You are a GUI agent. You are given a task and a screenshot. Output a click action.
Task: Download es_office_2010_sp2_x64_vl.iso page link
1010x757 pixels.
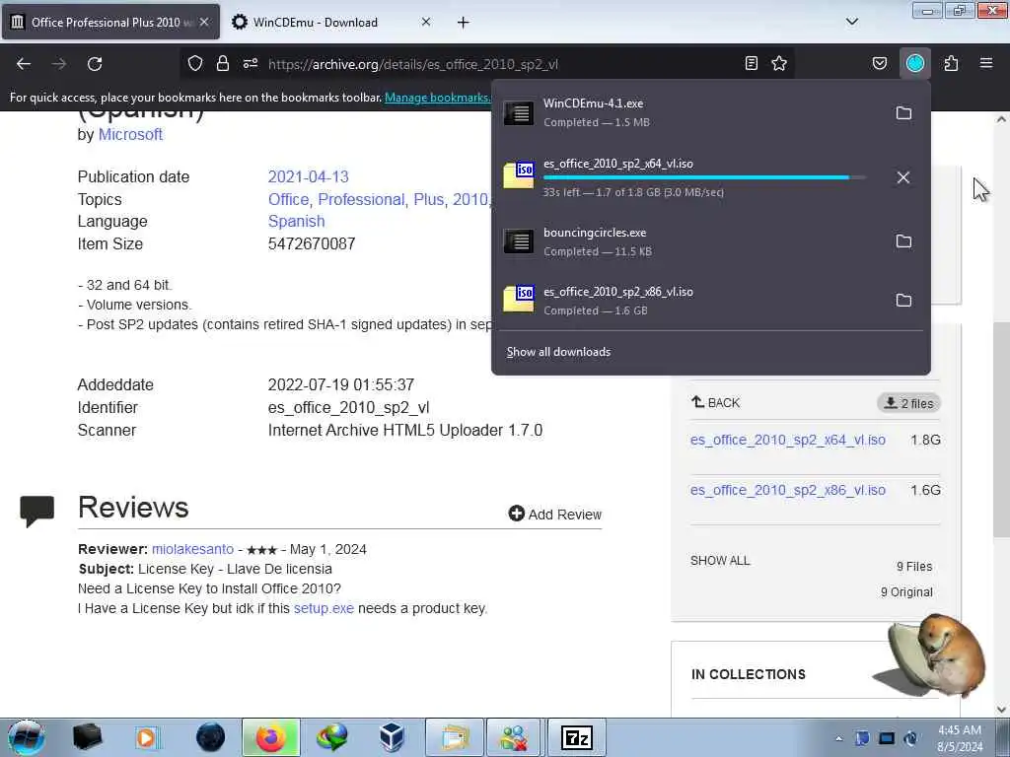coord(788,440)
